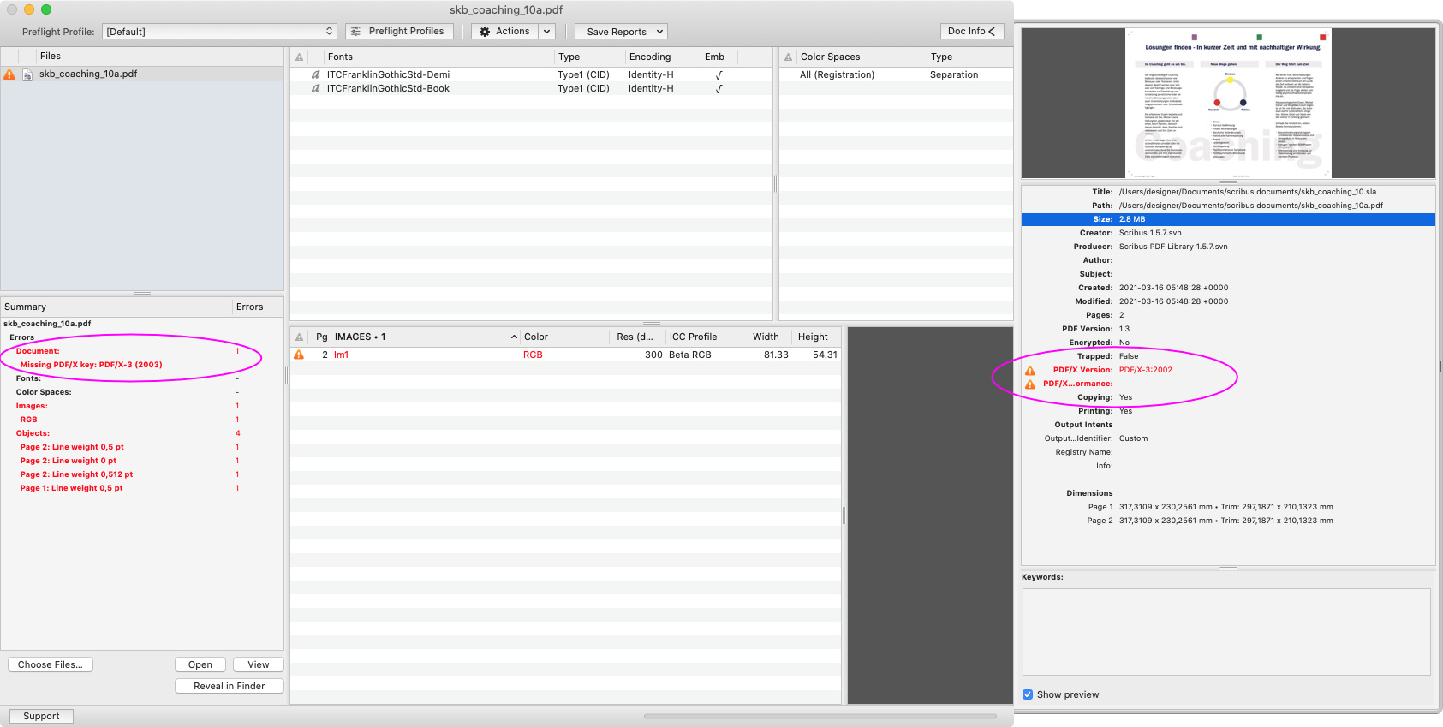Click inside the Keywords text field
The height and width of the screenshot is (727, 1443).
click(x=1226, y=631)
